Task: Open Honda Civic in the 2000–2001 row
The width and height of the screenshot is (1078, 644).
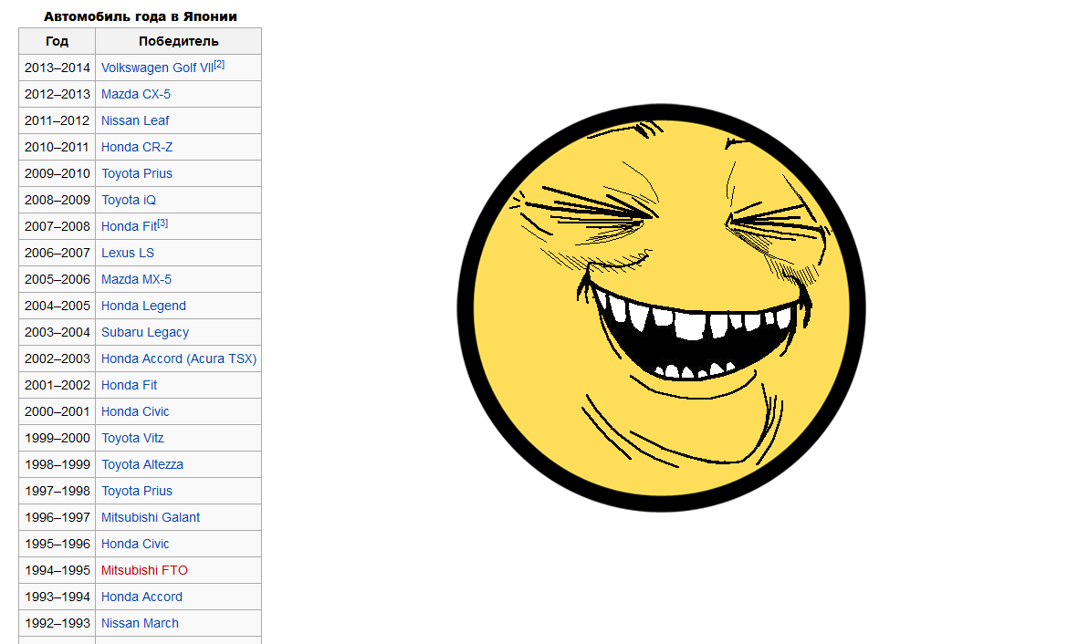Action: (135, 411)
